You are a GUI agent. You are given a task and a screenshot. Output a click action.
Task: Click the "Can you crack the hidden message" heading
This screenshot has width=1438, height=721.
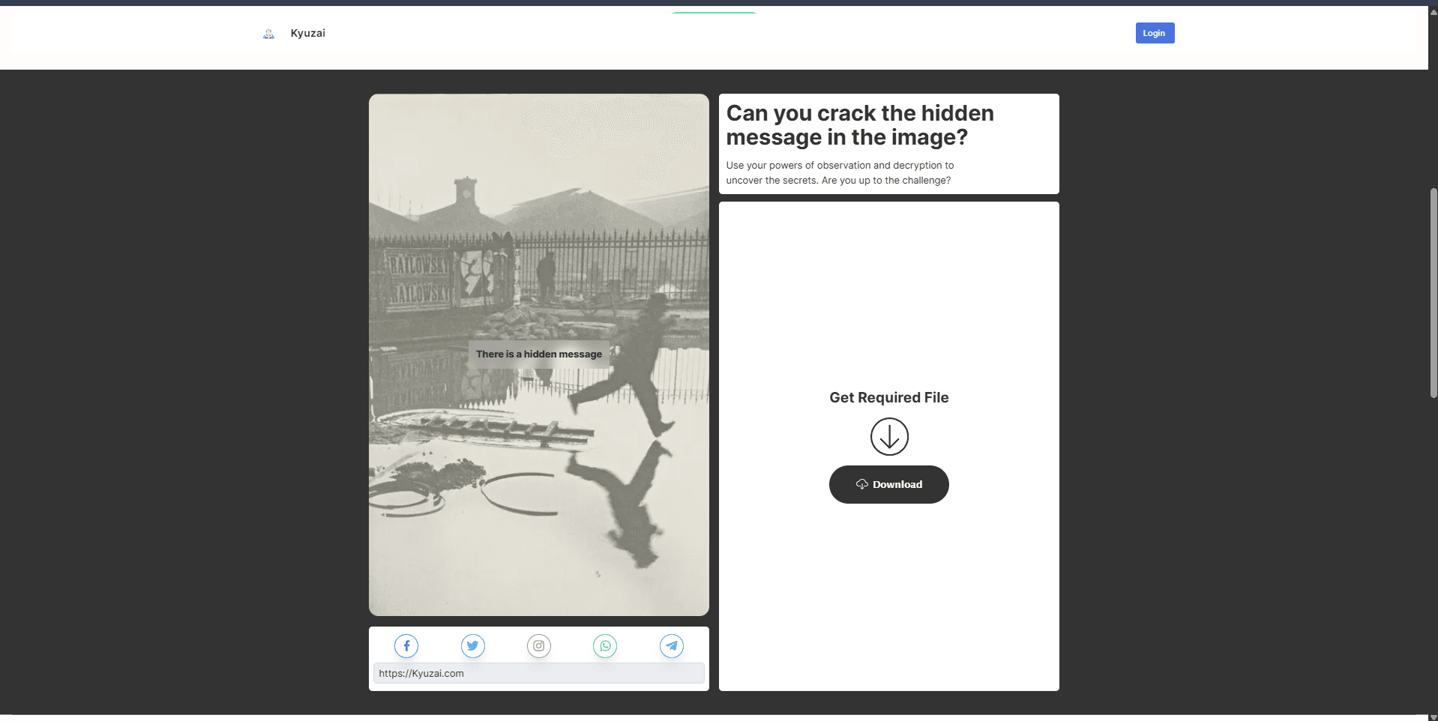coord(860,125)
